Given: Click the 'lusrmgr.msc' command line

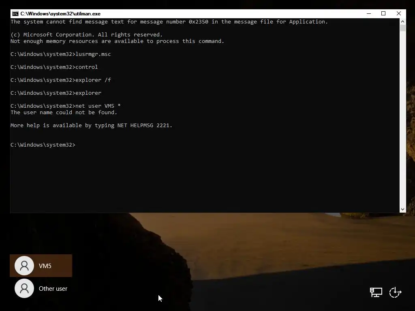Looking at the screenshot, I should 61,54.
